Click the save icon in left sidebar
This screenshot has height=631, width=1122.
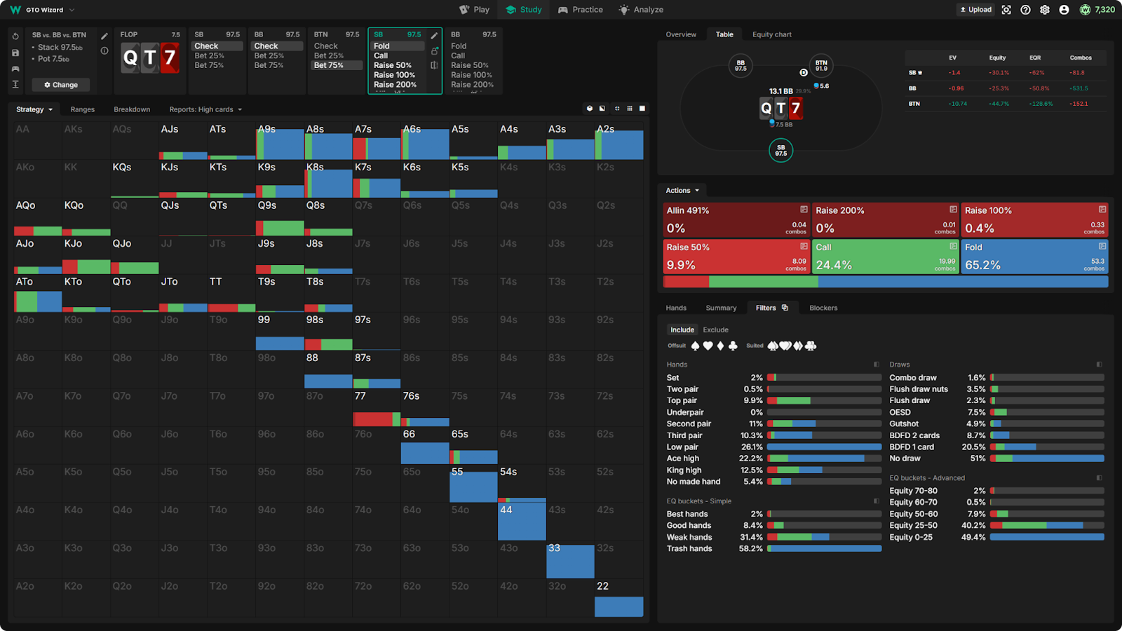point(15,53)
